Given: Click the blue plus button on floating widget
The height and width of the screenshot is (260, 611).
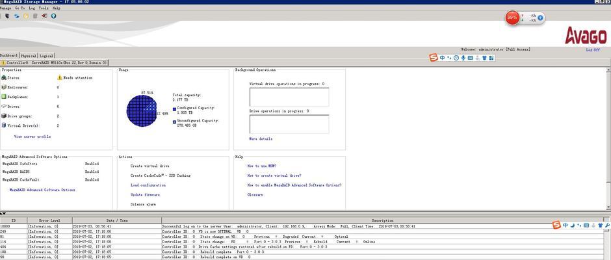Looking at the screenshot, I should pyautogui.click(x=540, y=18).
